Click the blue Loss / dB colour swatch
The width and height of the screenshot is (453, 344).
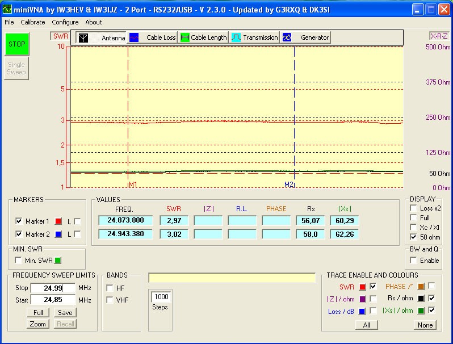(x=362, y=311)
